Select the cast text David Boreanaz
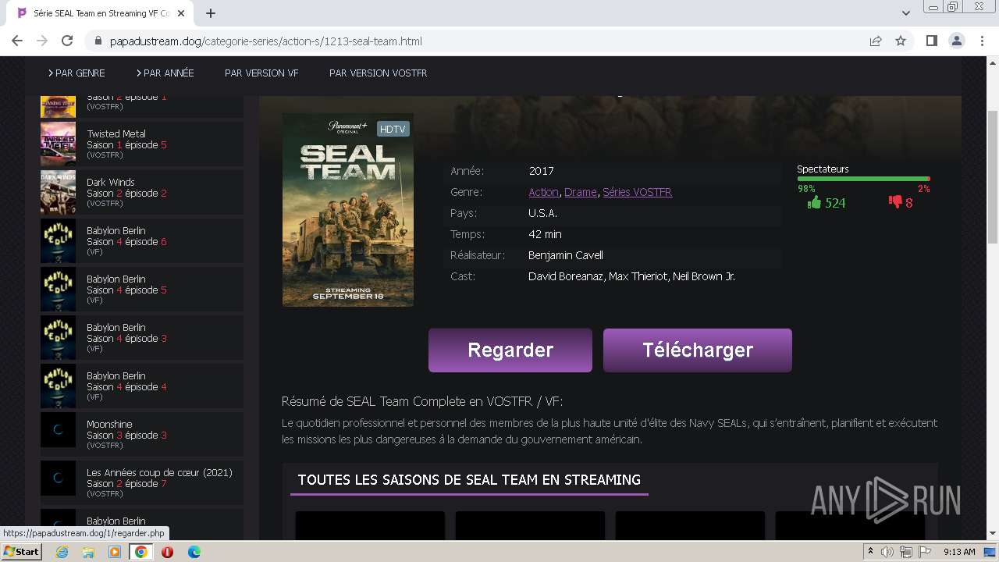Image resolution: width=999 pixels, height=562 pixels. [x=566, y=276]
